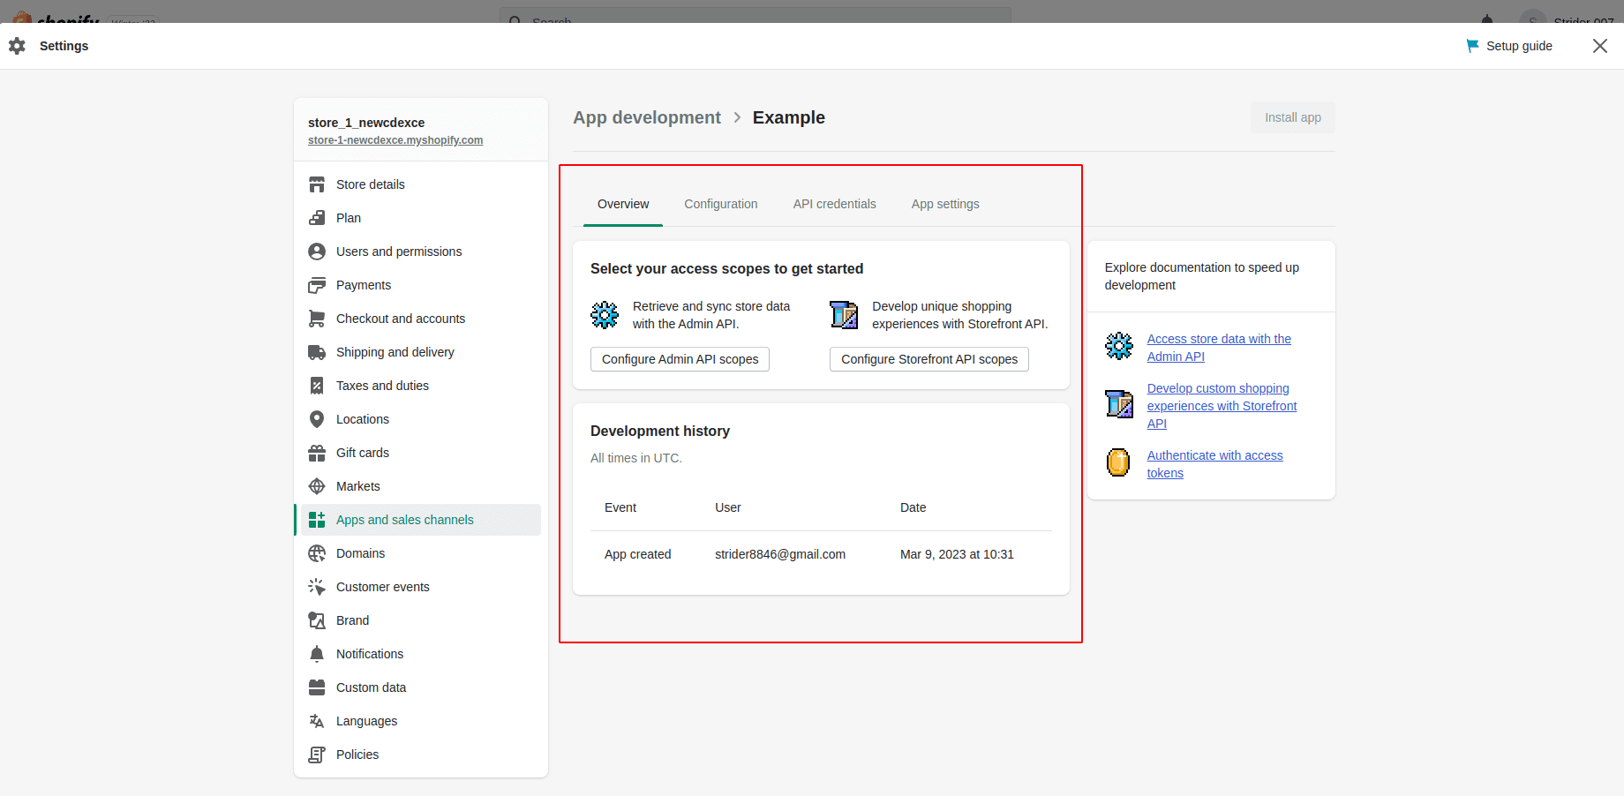Image resolution: width=1624 pixels, height=796 pixels.
Task: Click the Users and permissions person icon
Action: (317, 252)
